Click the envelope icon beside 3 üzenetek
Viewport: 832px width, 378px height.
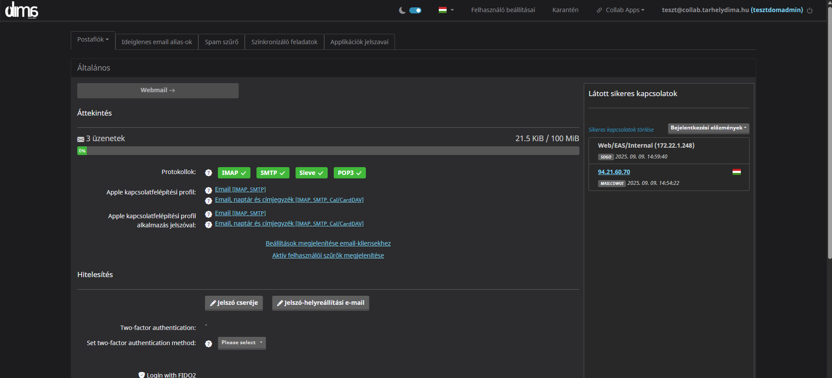coord(81,139)
